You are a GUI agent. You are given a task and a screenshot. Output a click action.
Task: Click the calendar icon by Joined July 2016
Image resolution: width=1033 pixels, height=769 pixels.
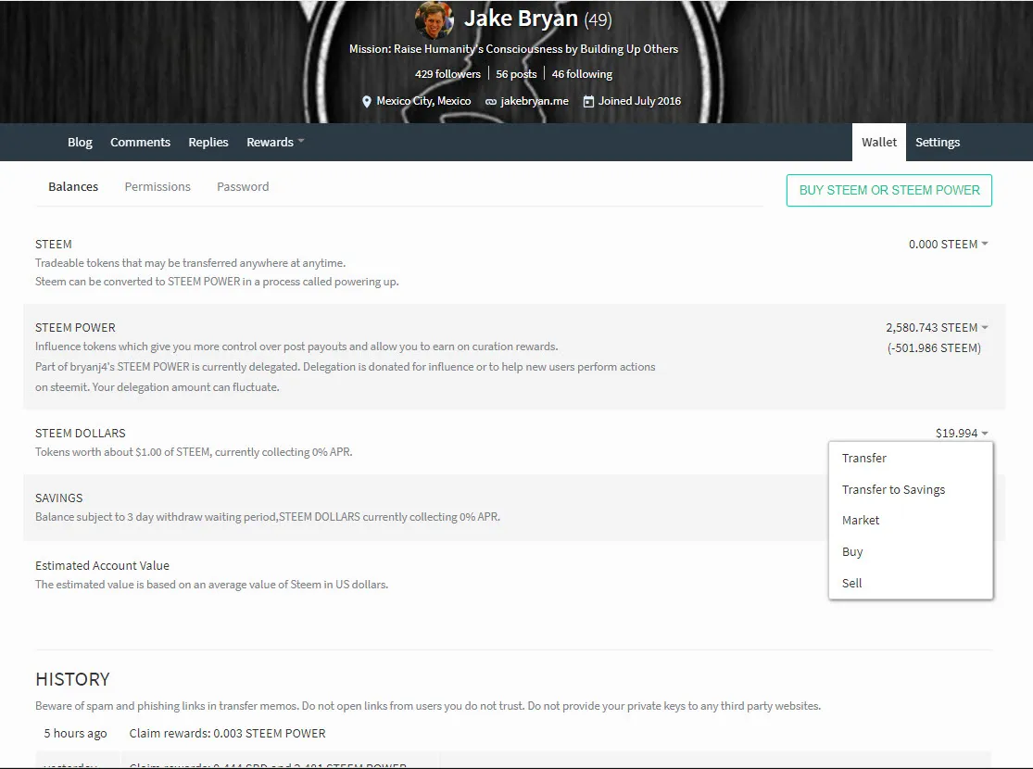pos(588,102)
